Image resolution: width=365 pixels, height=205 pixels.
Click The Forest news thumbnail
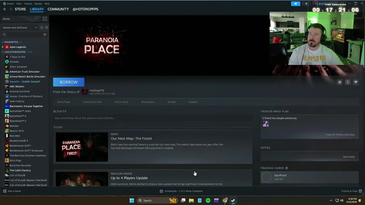pos(82,147)
